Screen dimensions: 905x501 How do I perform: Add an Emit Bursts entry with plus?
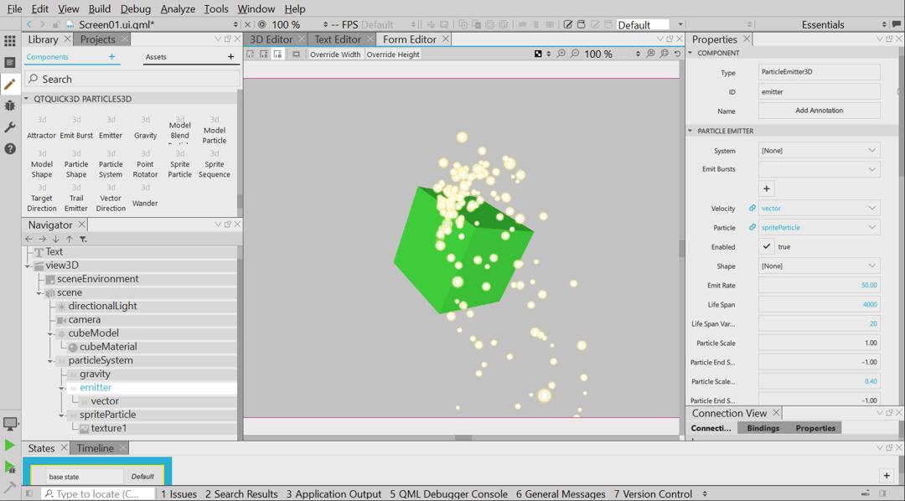tap(766, 189)
